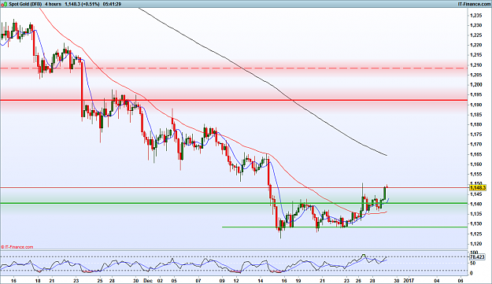The image size is (492, 284).
Task: Click the 4 hours timeframe label
Action: coord(53,4)
